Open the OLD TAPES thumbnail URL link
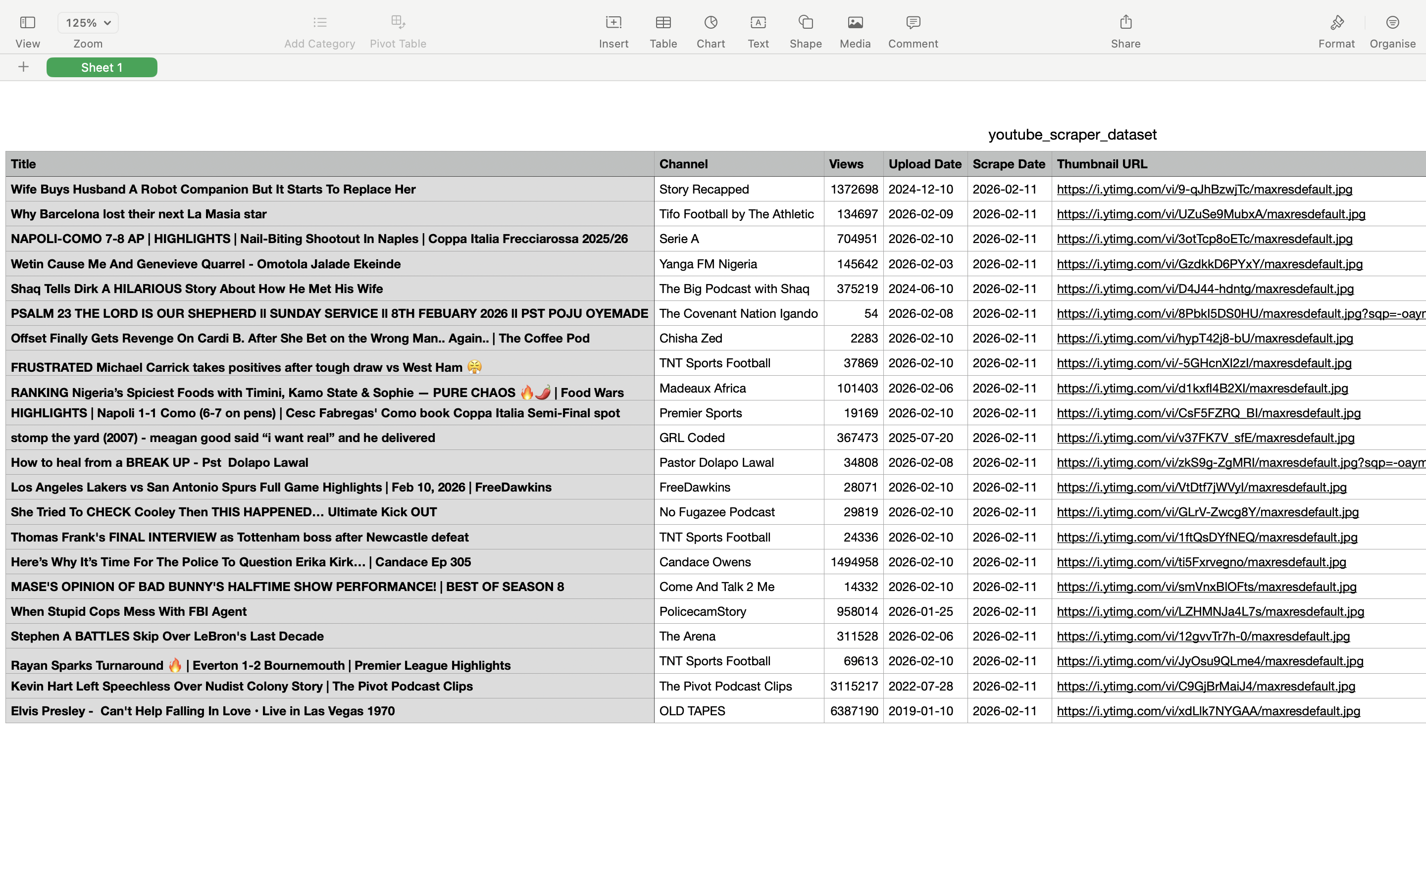This screenshot has width=1426, height=891. (1208, 711)
